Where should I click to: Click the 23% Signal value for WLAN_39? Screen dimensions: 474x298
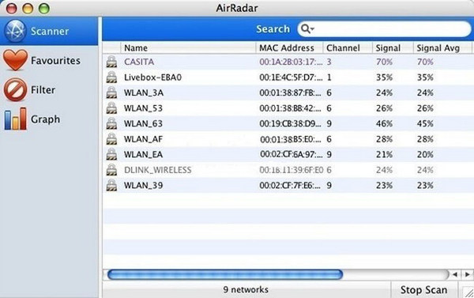click(x=384, y=186)
